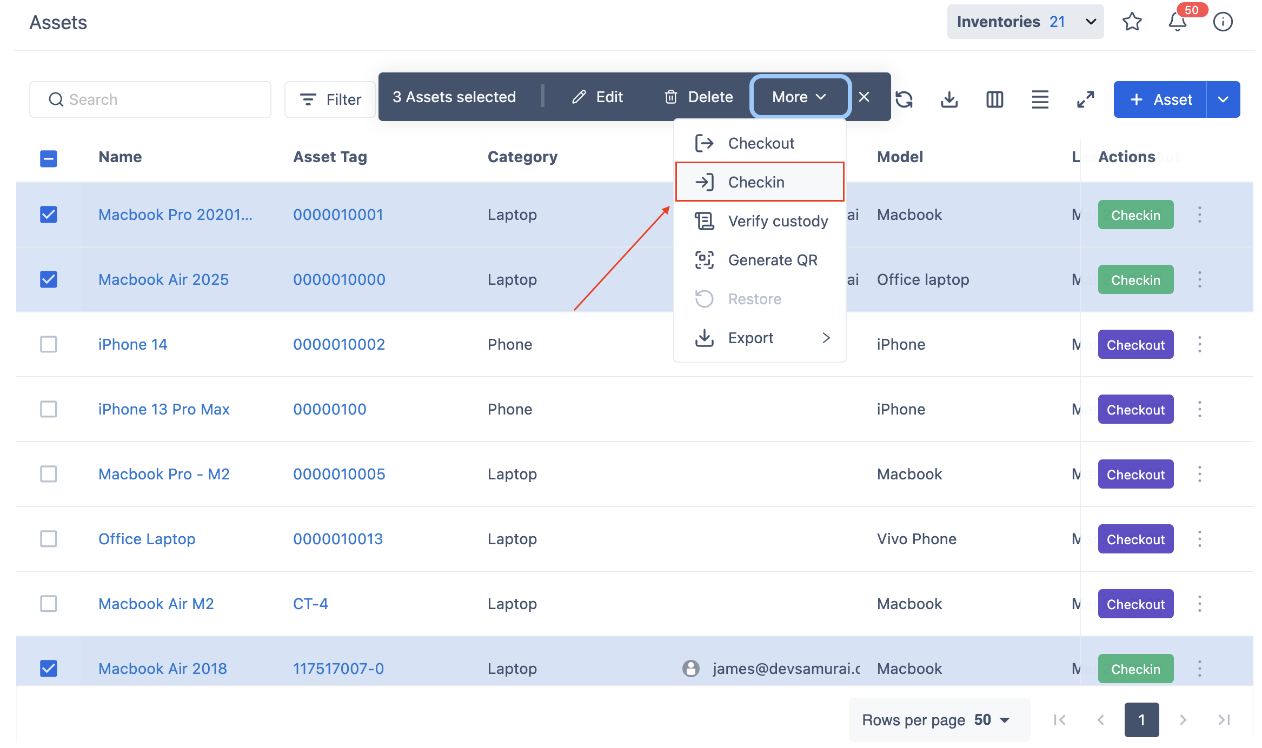Click the favorite star icon
1262x748 pixels.
1132,22
